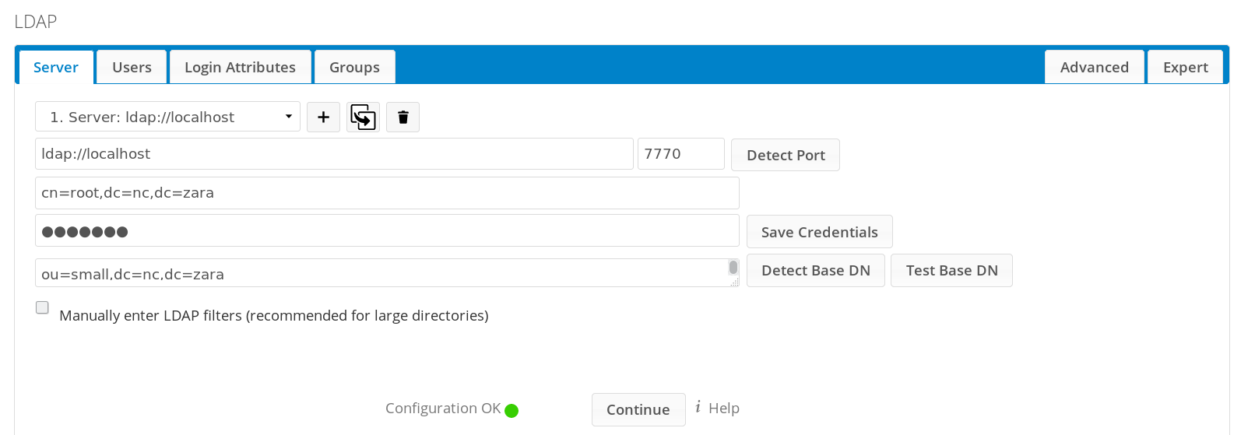Open the server selection dropdown
This screenshot has width=1241, height=435.
click(x=167, y=117)
